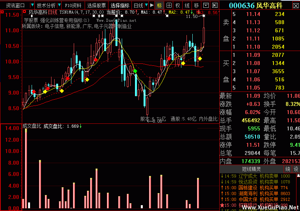
Task: Click buy level 3 volume 3655
Action: tap(278, 71)
